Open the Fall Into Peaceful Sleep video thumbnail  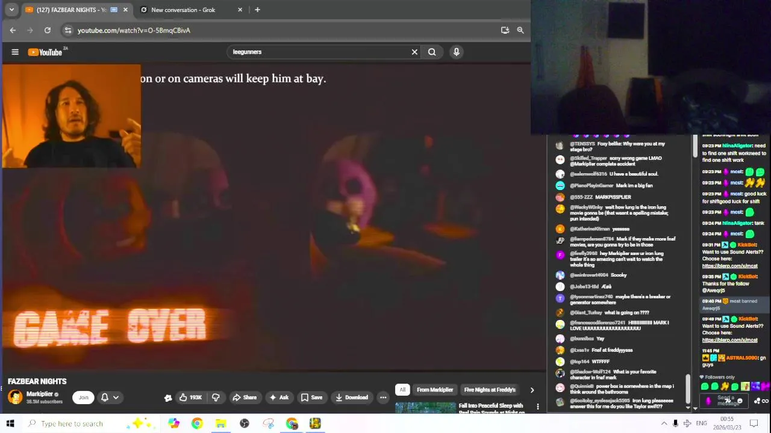tap(425, 408)
